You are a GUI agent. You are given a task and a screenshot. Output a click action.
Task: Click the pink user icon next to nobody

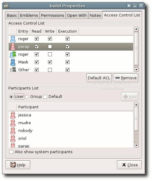point(13,131)
